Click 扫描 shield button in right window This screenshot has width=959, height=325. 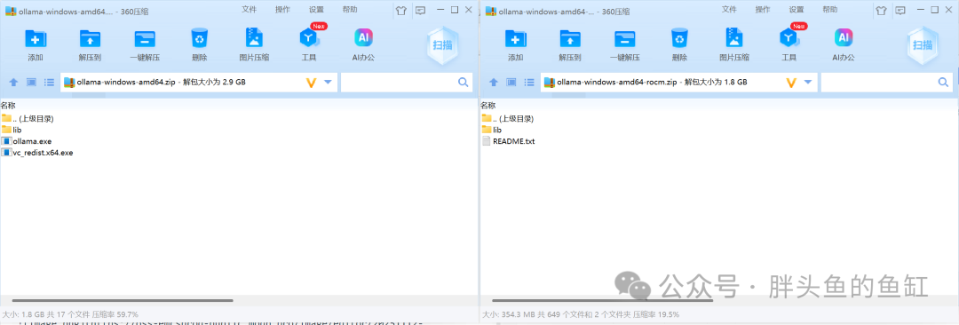(923, 44)
